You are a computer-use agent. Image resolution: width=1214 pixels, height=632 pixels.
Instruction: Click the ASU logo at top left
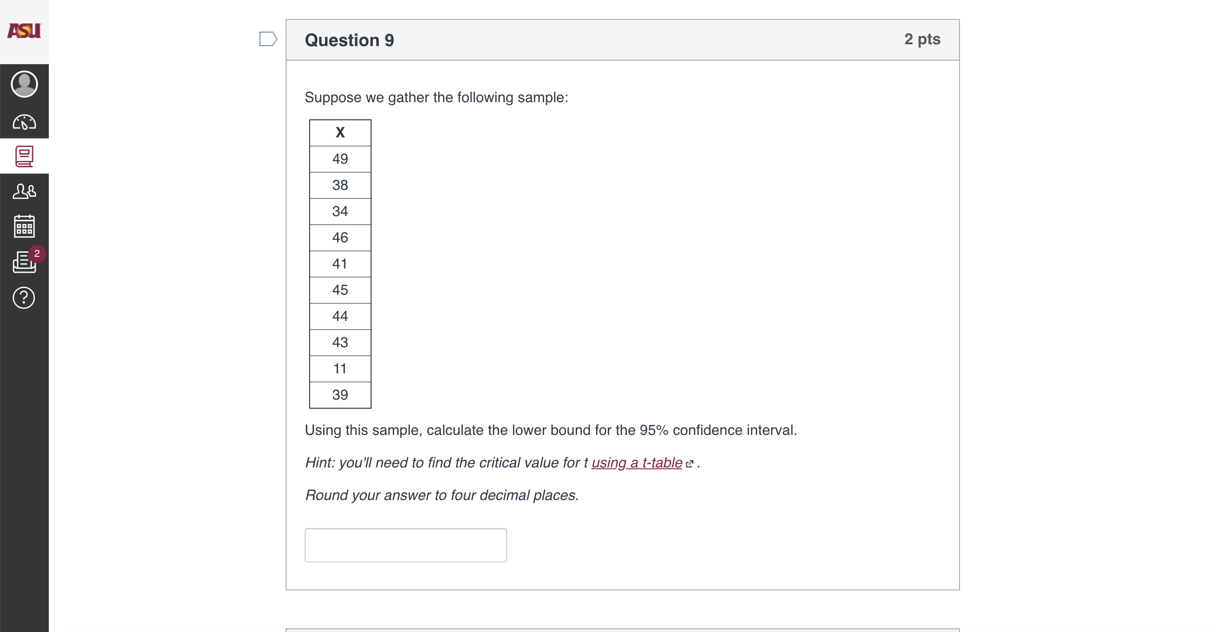(24, 30)
